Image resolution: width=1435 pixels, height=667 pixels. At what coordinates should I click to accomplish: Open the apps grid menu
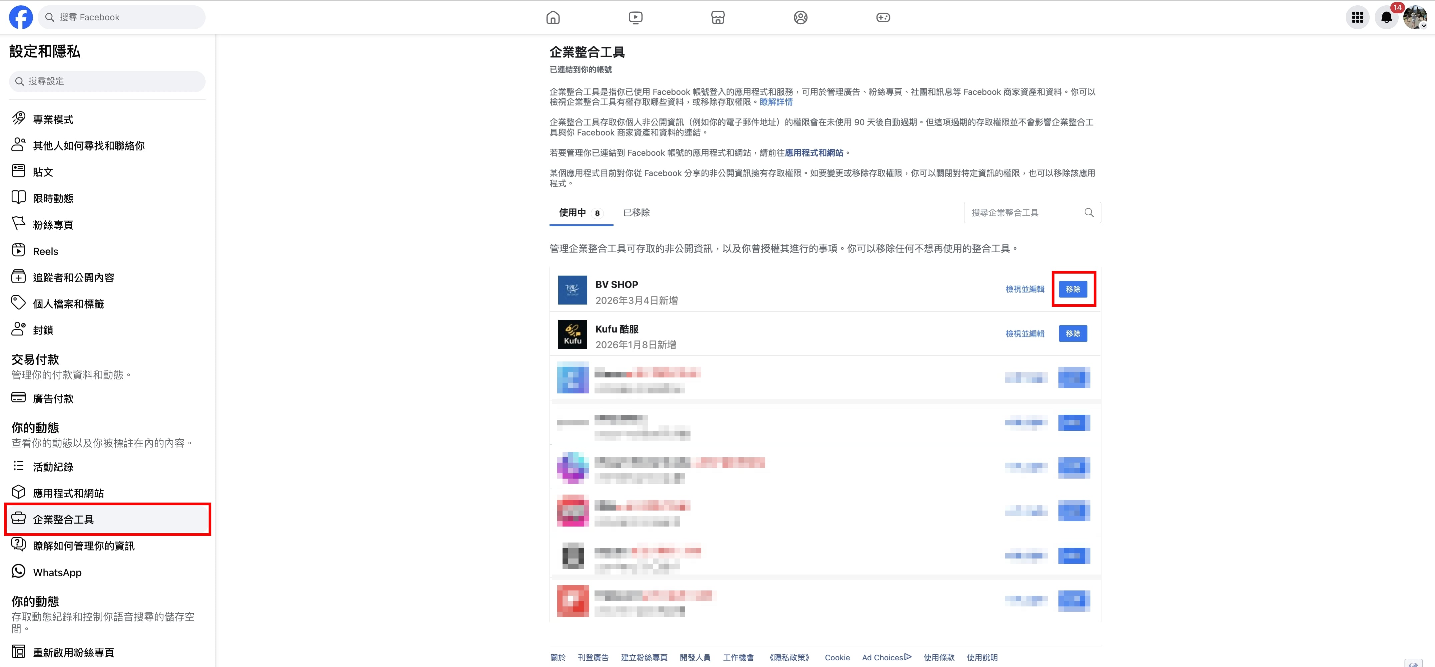tap(1357, 17)
